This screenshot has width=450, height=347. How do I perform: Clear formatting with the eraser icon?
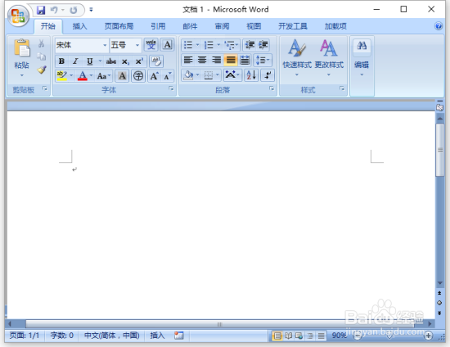156,61
